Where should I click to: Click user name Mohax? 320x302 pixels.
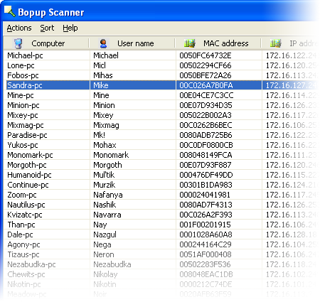click(105, 145)
